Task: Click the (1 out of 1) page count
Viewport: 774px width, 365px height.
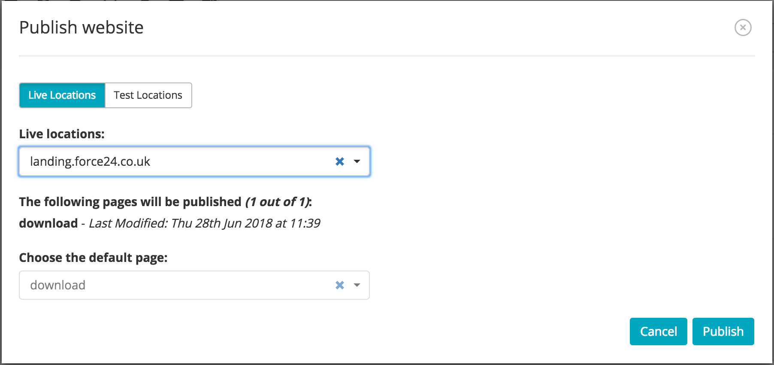Action: [x=277, y=202]
